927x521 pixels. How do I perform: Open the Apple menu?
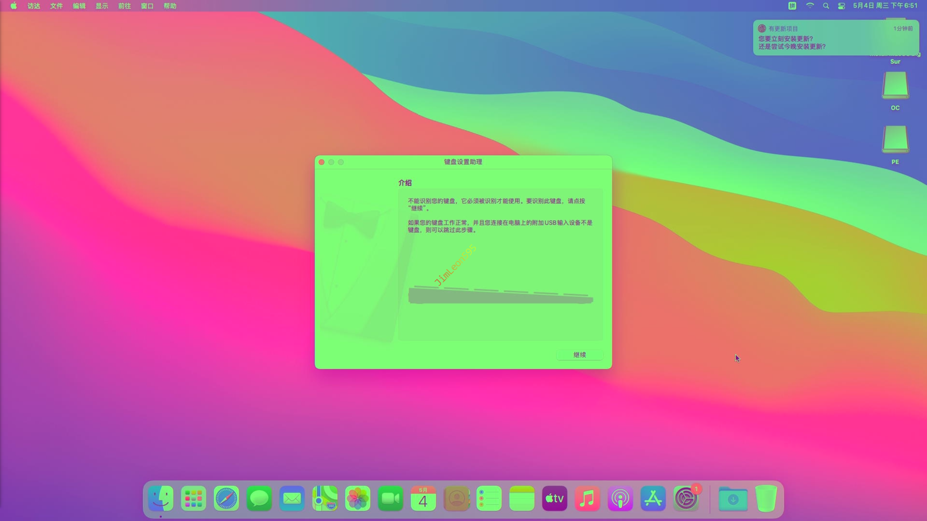point(13,6)
